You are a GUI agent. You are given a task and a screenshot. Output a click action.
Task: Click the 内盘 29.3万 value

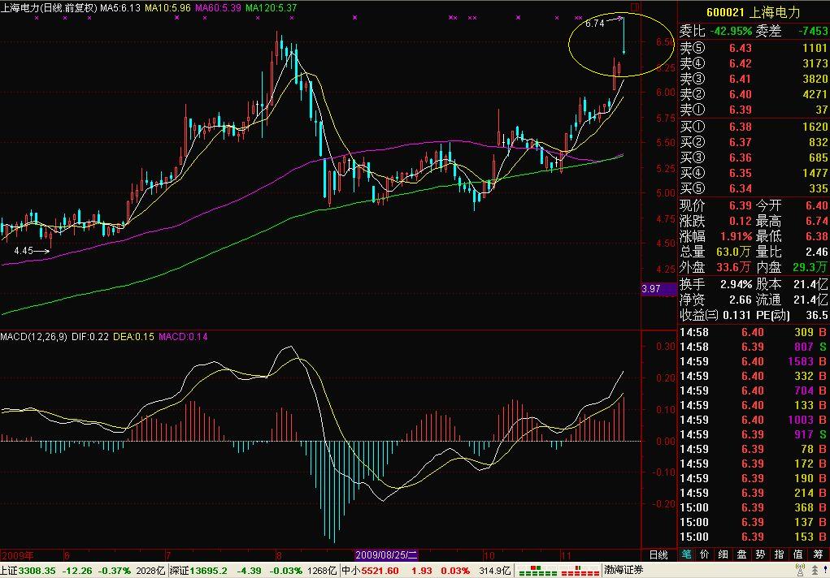coord(810,267)
